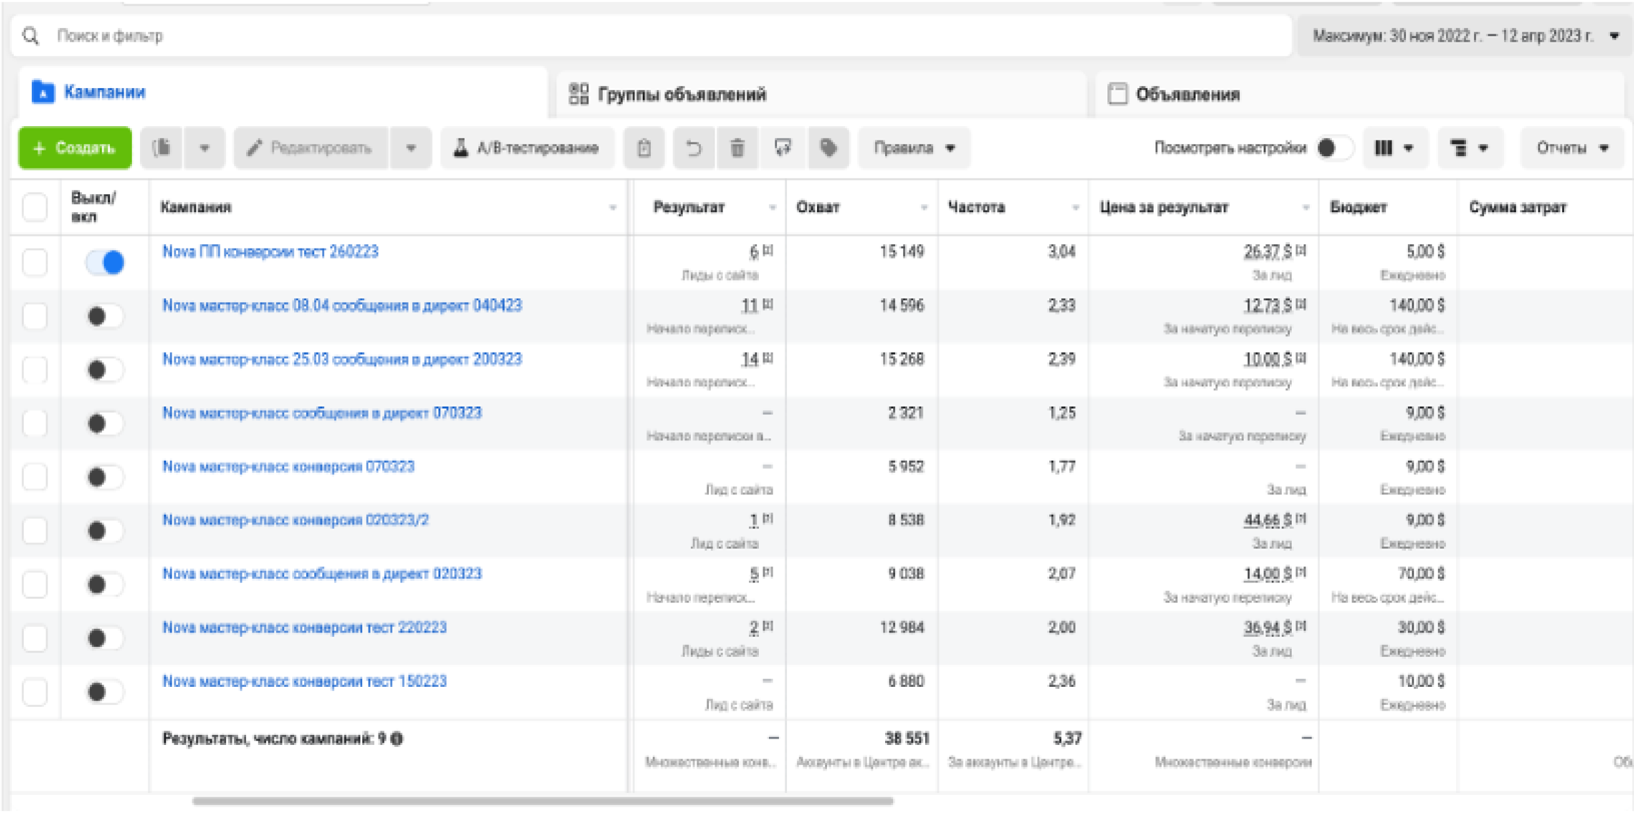The width and height of the screenshot is (1634, 813).
Task: Open the Отчеты dropdown
Action: 1572,149
